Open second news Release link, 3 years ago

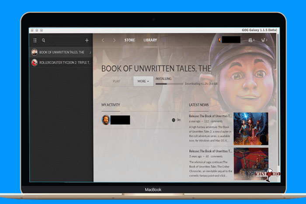point(210,151)
